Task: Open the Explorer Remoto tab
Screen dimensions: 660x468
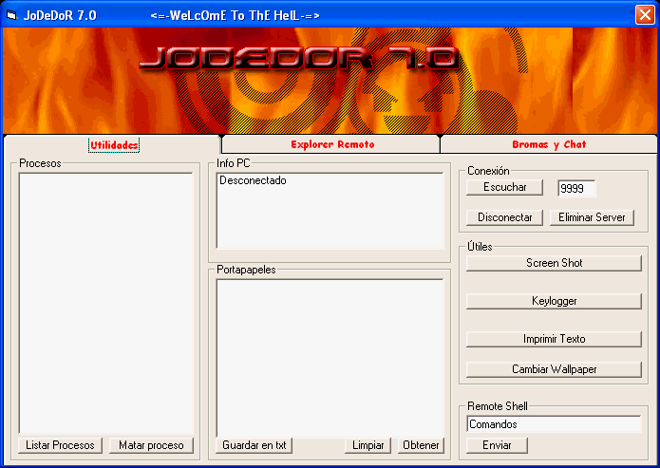Action: pos(332,144)
